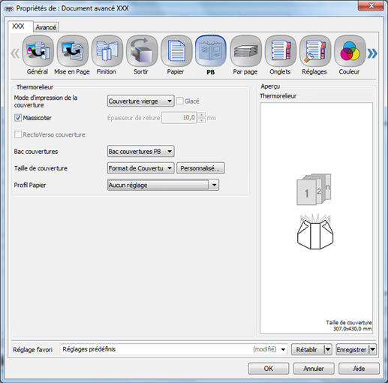The image size is (388, 383).
Task: Select the PB perfect binder icon
Action: click(211, 51)
